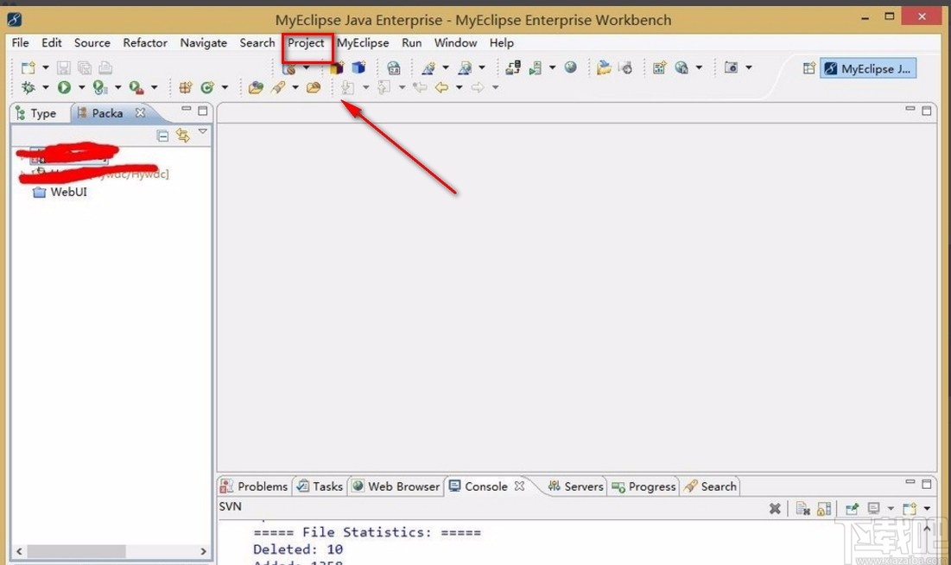This screenshot has height=565, width=951.
Task: Click the Open Console icon with plus
Action: click(910, 509)
